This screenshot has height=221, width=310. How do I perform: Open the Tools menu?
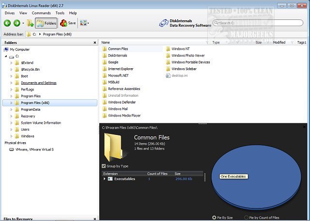[60, 13]
